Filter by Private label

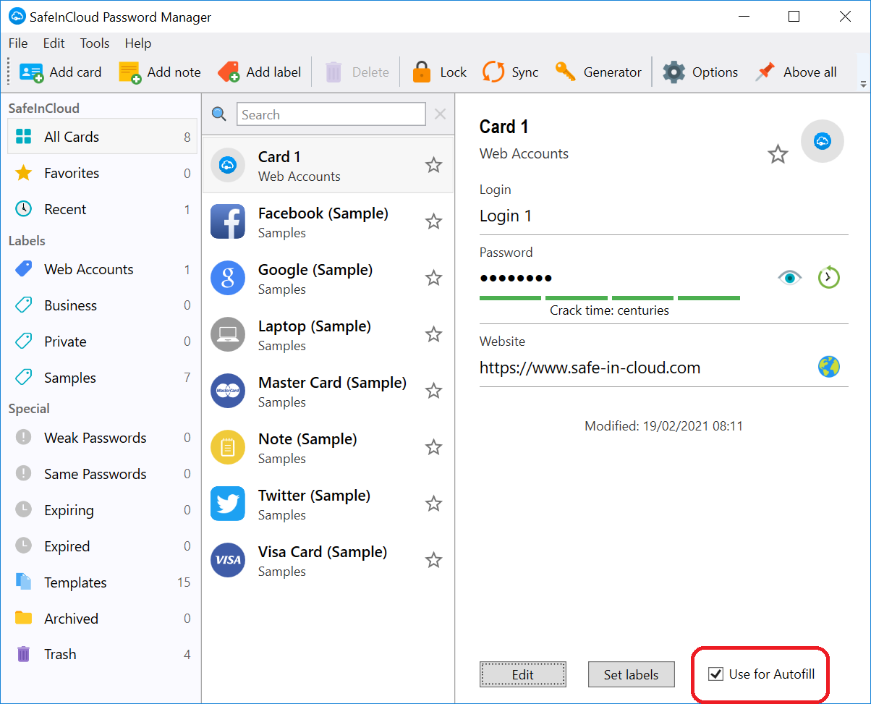tap(102, 342)
